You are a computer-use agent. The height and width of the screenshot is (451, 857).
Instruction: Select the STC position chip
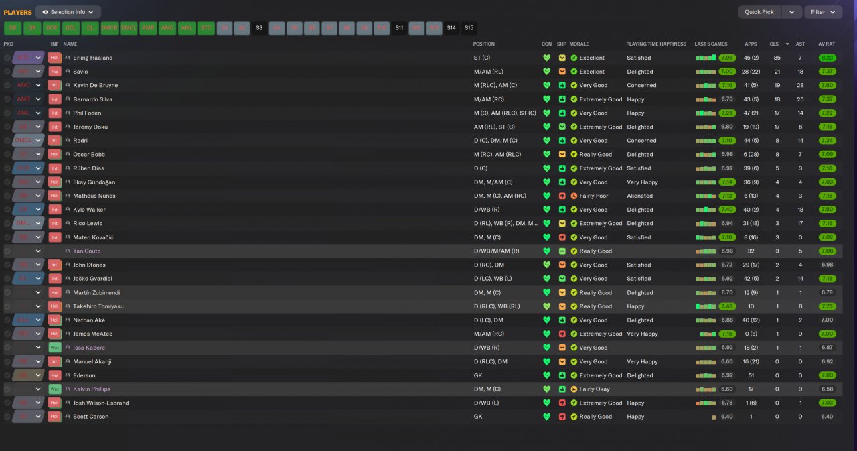[x=206, y=28]
